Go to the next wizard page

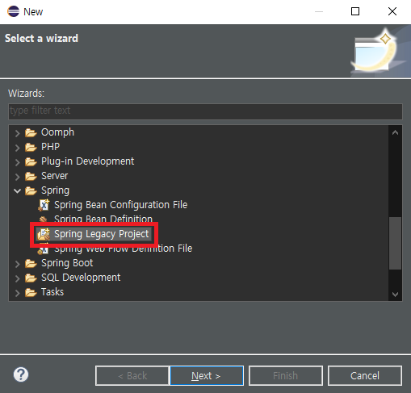[207, 375]
